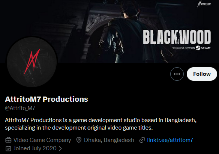Click the location pin icon near Dhaka
Viewport: 219px width, 154px height.
click(x=79, y=140)
